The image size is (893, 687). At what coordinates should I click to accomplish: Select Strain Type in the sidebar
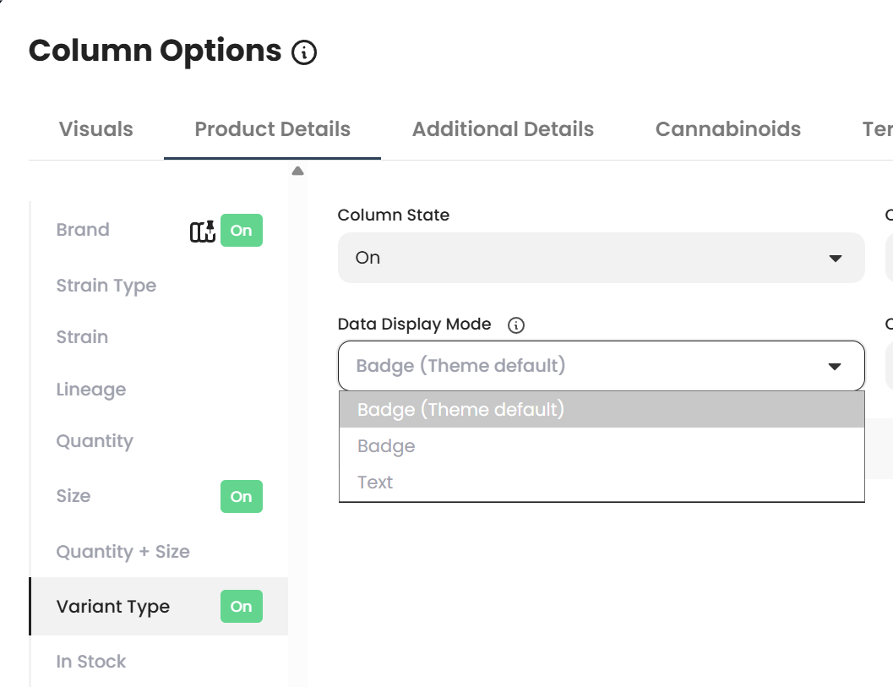(106, 286)
